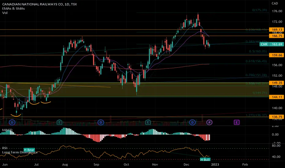
Task: Click the Fibonacci 0.786(151.28) level label
Action: (x=256, y=75)
